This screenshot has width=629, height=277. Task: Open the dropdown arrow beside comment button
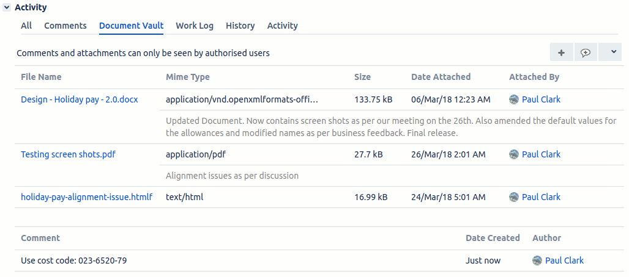pos(613,52)
